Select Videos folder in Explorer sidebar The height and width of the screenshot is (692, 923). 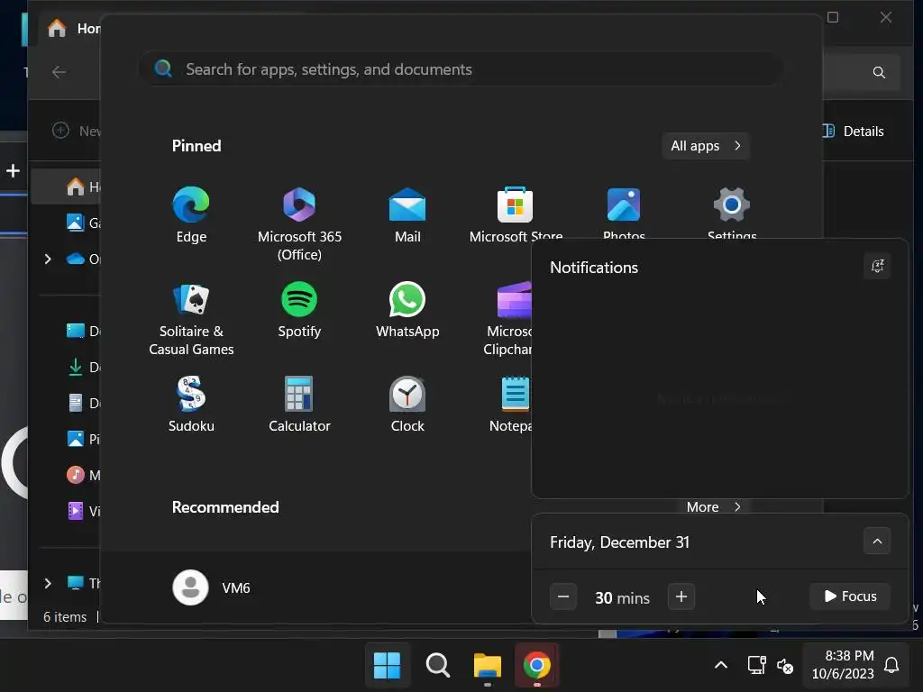coord(82,511)
